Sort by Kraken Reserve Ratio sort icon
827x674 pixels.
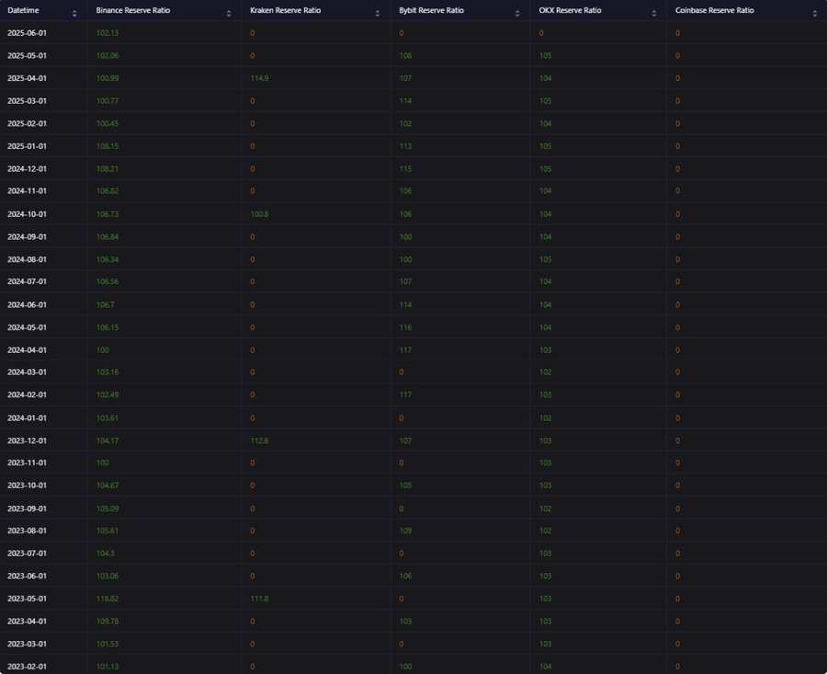tap(377, 14)
